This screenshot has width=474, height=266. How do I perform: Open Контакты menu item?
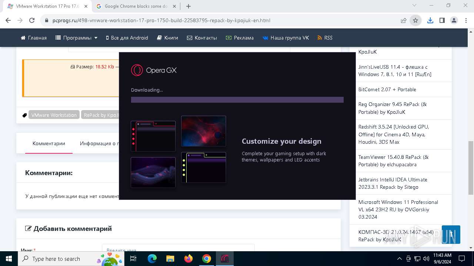(202, 38)
